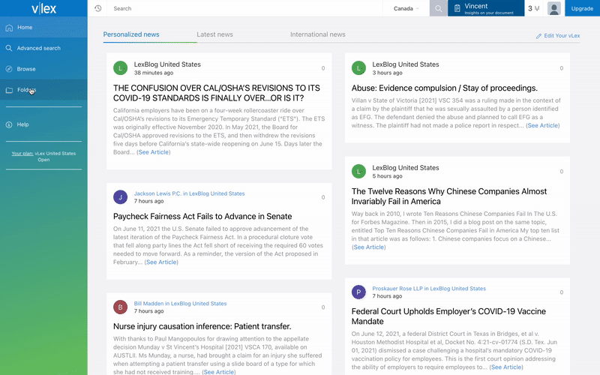Click counter on Abuse article card

pos(562,68)
